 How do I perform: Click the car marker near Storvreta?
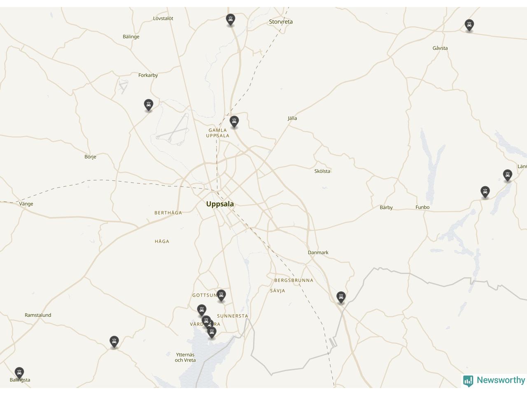(x=230, y=19)
